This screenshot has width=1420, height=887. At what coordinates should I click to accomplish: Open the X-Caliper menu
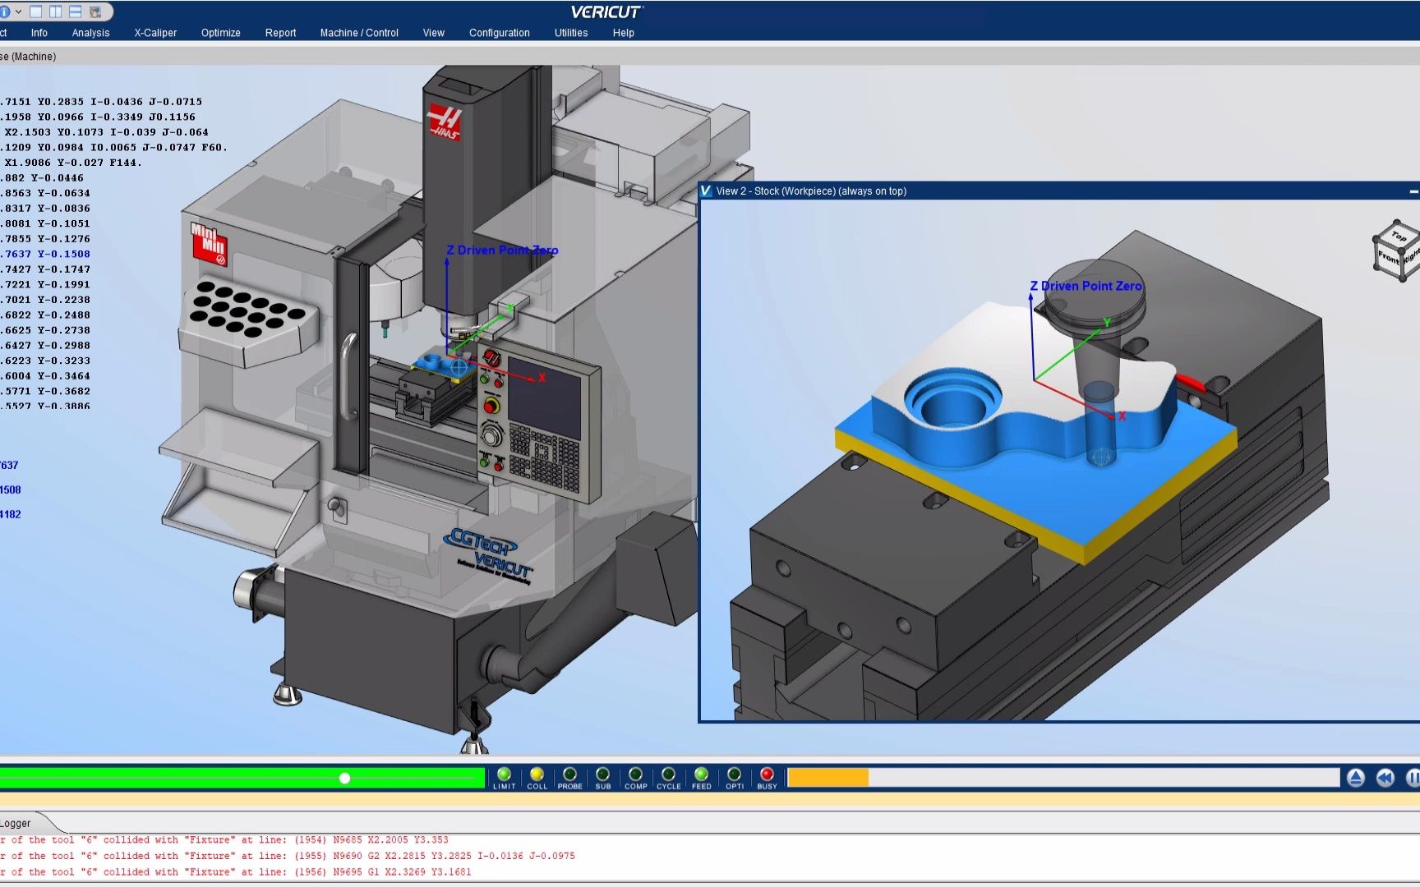[155, 33]
